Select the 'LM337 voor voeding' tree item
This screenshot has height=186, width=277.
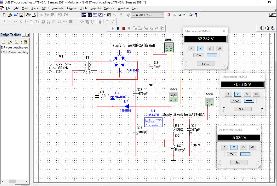point(15,52)
